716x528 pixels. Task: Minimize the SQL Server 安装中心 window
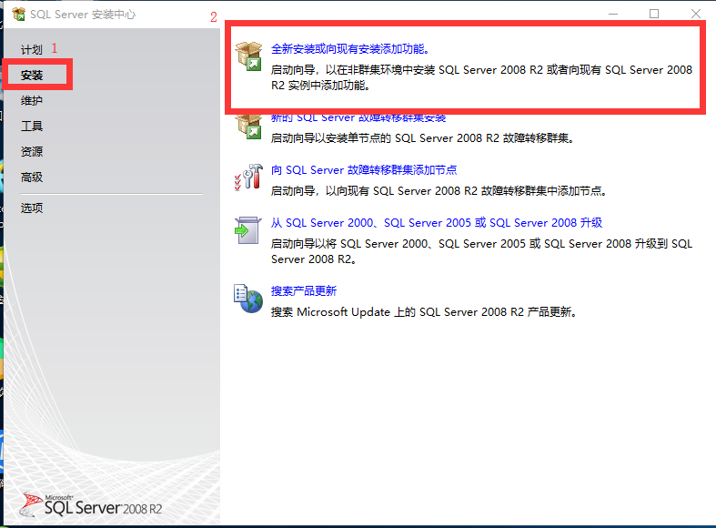(x=613, y=15)
